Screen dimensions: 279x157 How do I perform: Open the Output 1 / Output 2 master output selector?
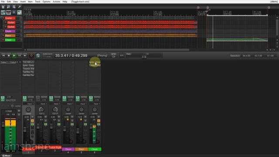[x=9, y=62]
